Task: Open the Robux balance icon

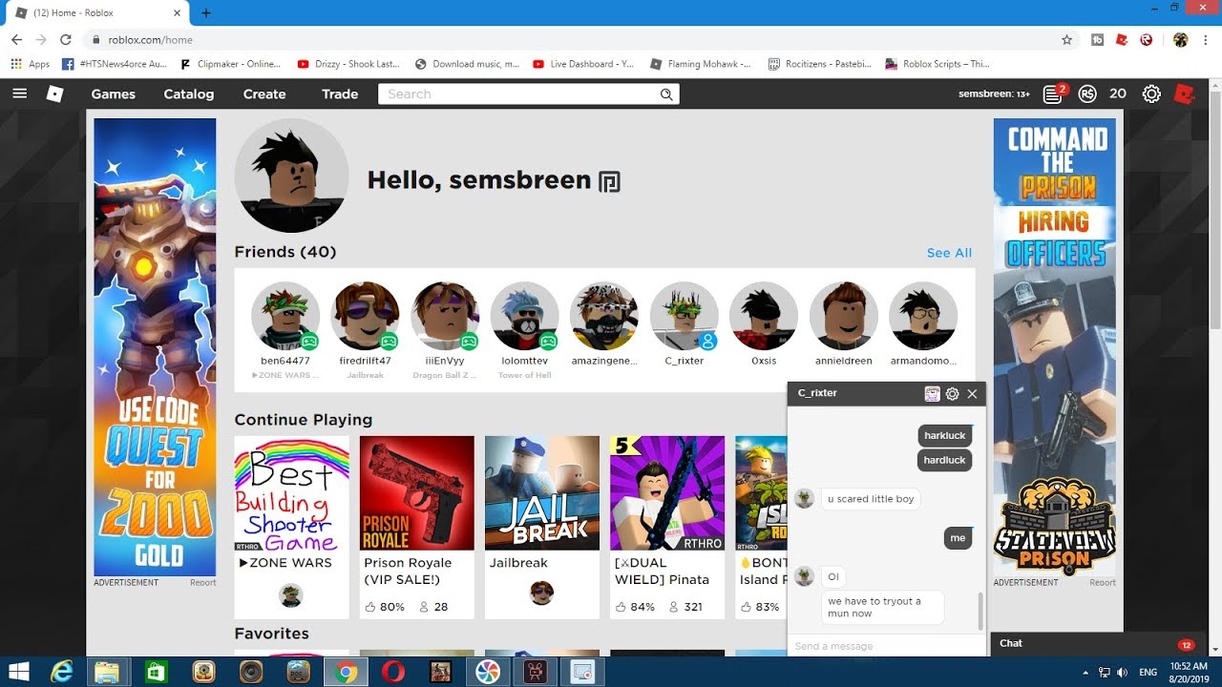Action: click(x=1087, y=94)
